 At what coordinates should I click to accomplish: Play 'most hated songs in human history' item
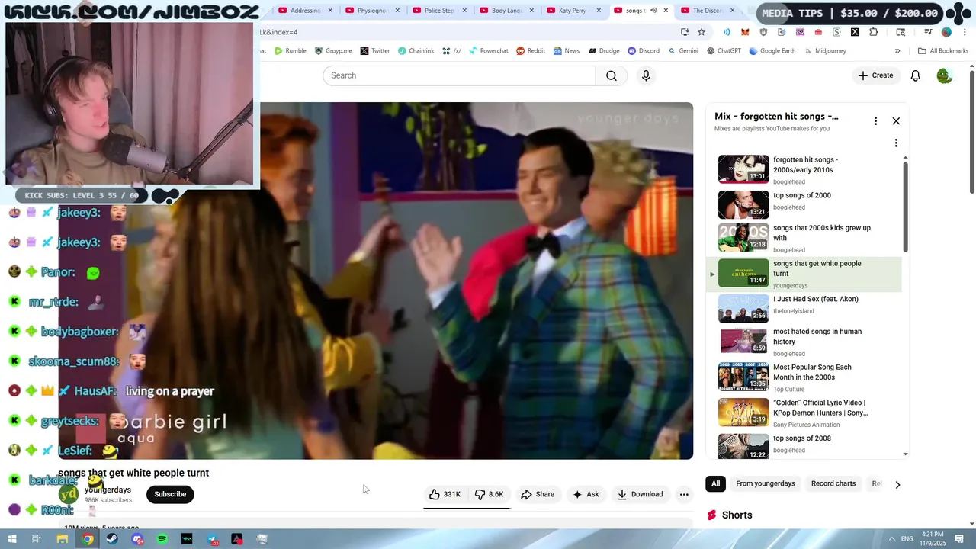point(804,342)
